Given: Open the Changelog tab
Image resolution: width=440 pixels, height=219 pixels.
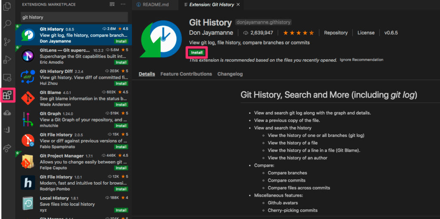Looking at the screenshot, I should point(230,74).
